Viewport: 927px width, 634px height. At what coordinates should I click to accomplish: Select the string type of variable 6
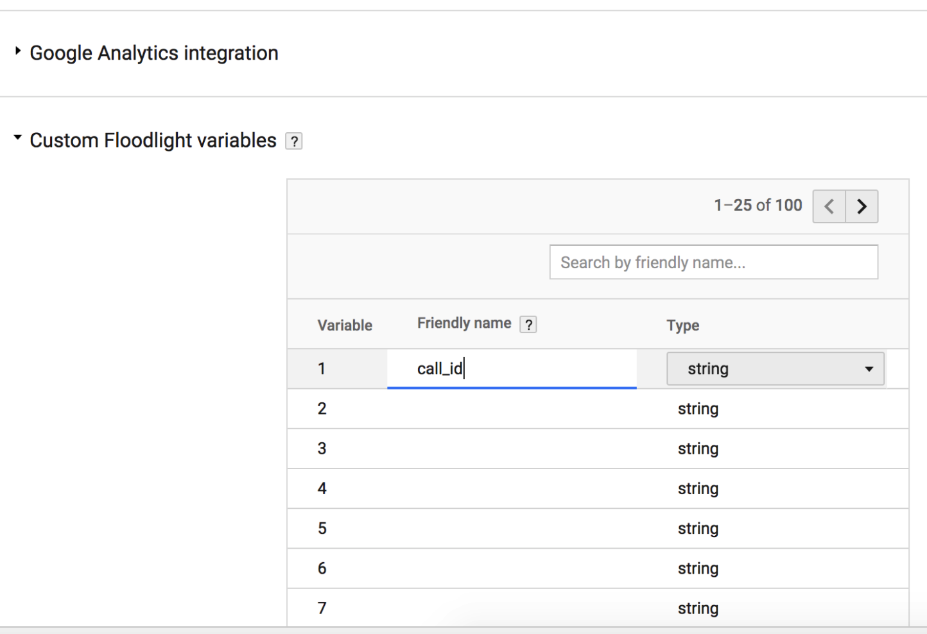coord(698,569)
